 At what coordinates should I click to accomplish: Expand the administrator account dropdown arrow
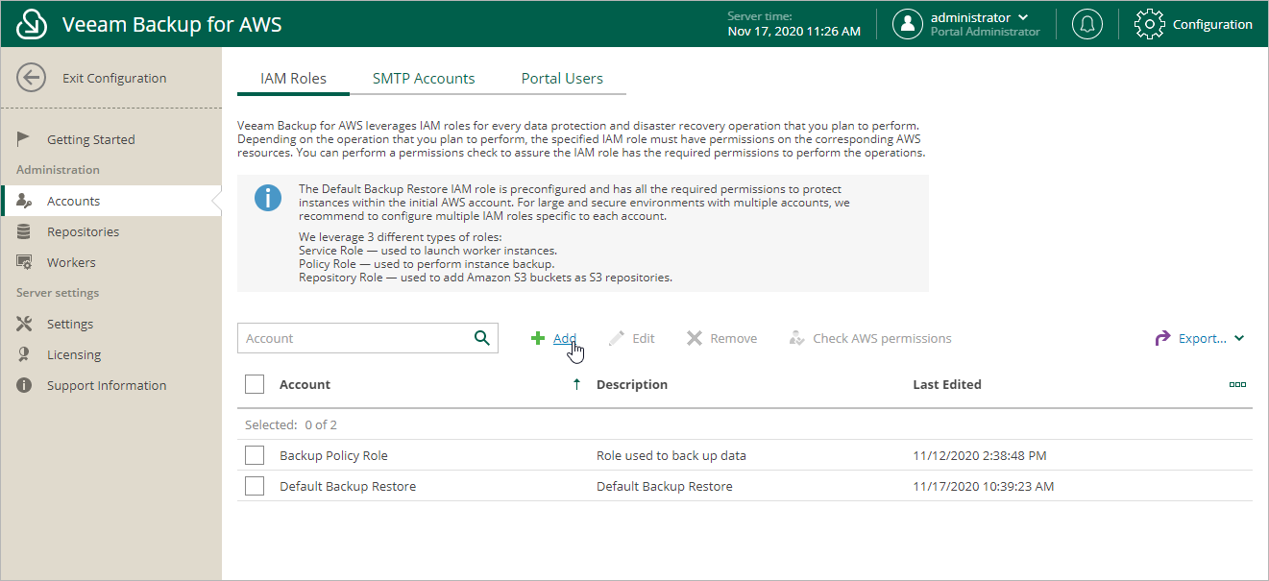(1023, 17)
